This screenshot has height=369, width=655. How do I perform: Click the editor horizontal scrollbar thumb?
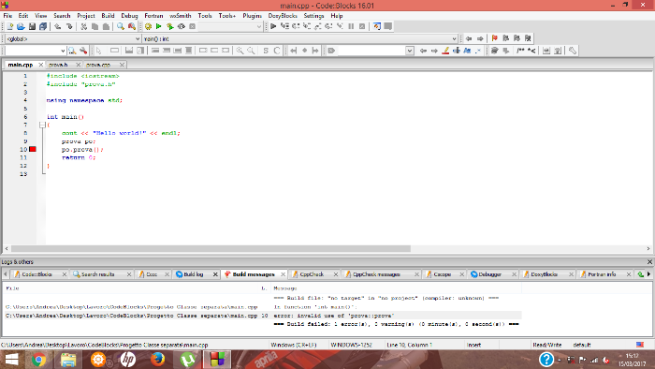pos(211,248)
